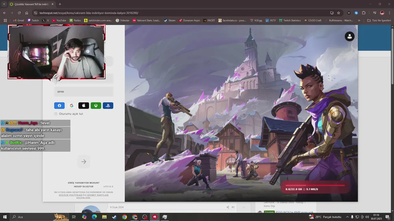Open the Chrome apps grid icon

(5, 21)
